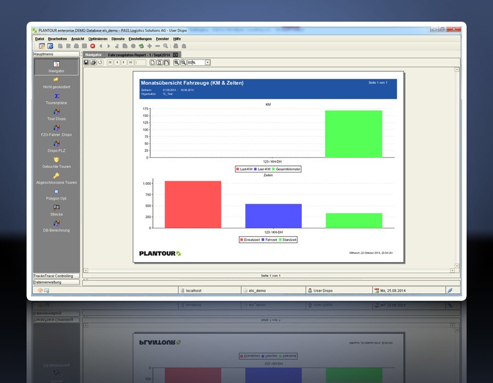Click the Last-KM red legend swatch
Image resolution: width=493 pixels, height=383 pixels.
(238, 169)
